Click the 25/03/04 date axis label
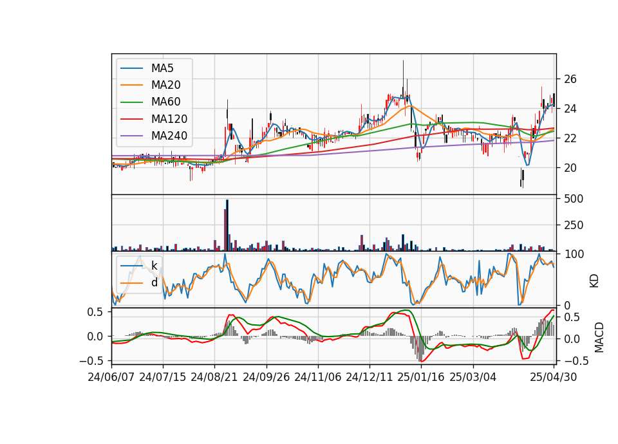 click(x=473, y=377)
